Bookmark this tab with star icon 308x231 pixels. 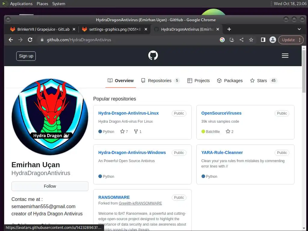[x=251, y=40]
